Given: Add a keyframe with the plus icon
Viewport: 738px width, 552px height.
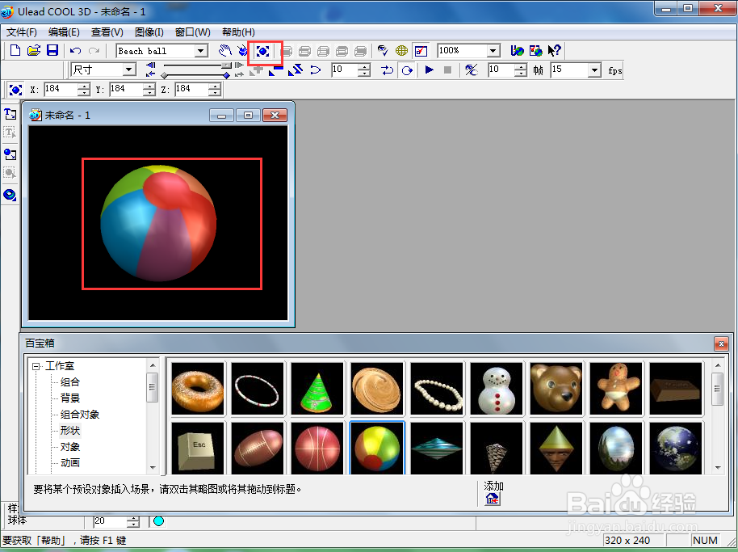Looking at the screenshot, I should pyautogui.click(x=257, y=70).
